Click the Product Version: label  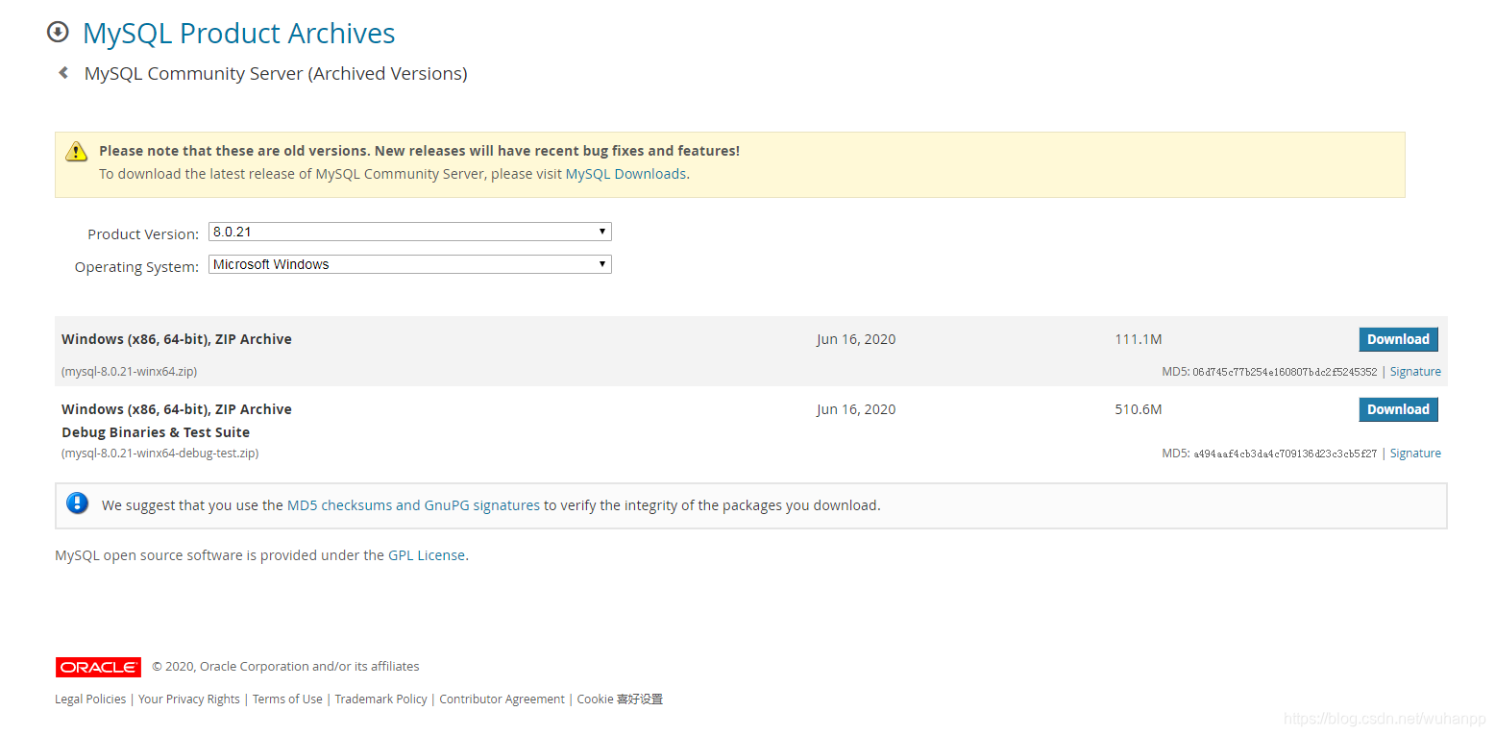pyautogui.click(x=143, y=234)
